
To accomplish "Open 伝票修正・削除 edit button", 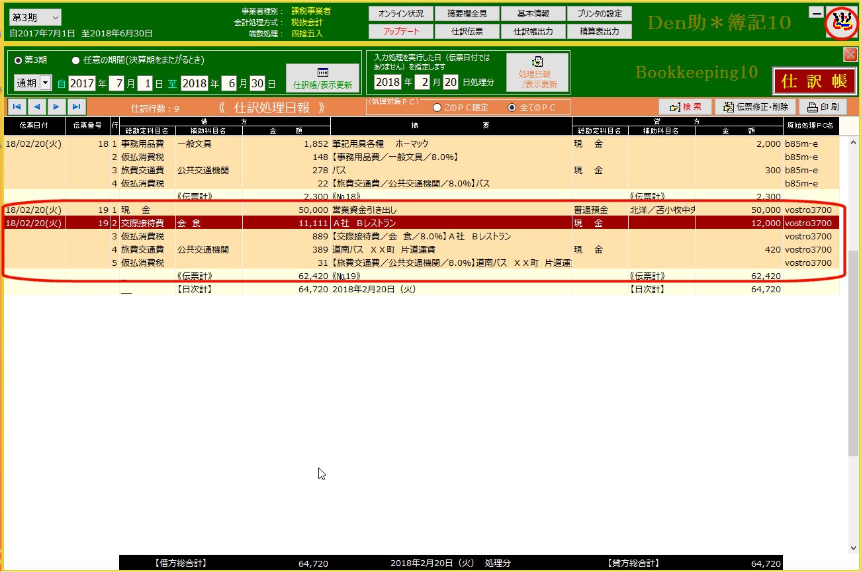I will point(755,106).
